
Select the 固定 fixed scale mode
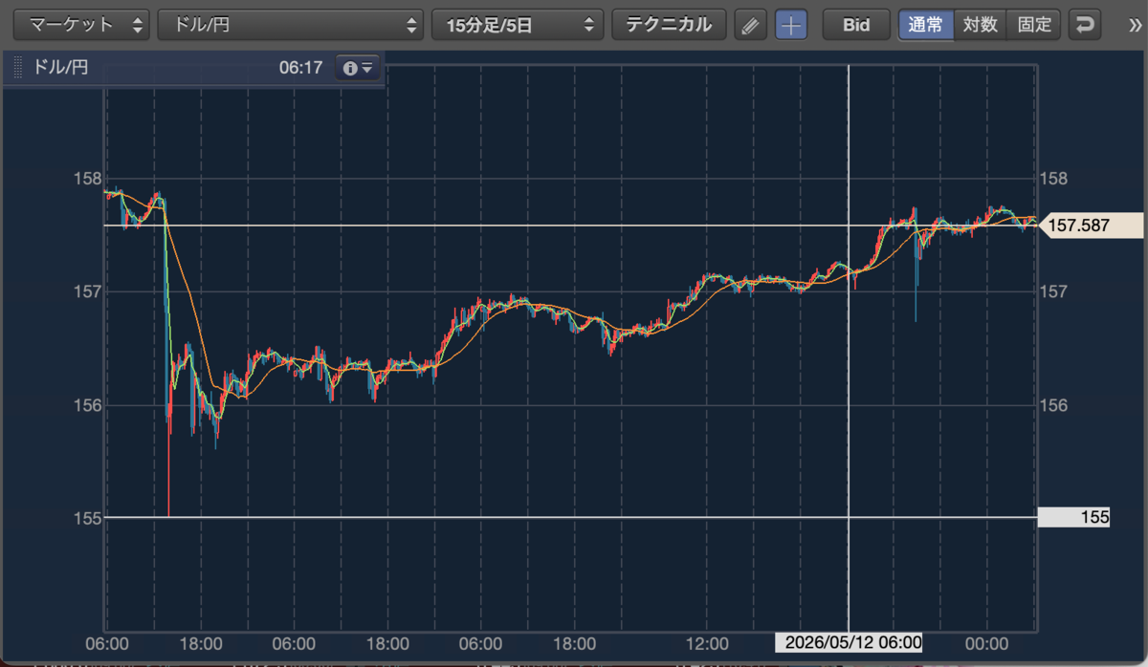[1034, 25]
